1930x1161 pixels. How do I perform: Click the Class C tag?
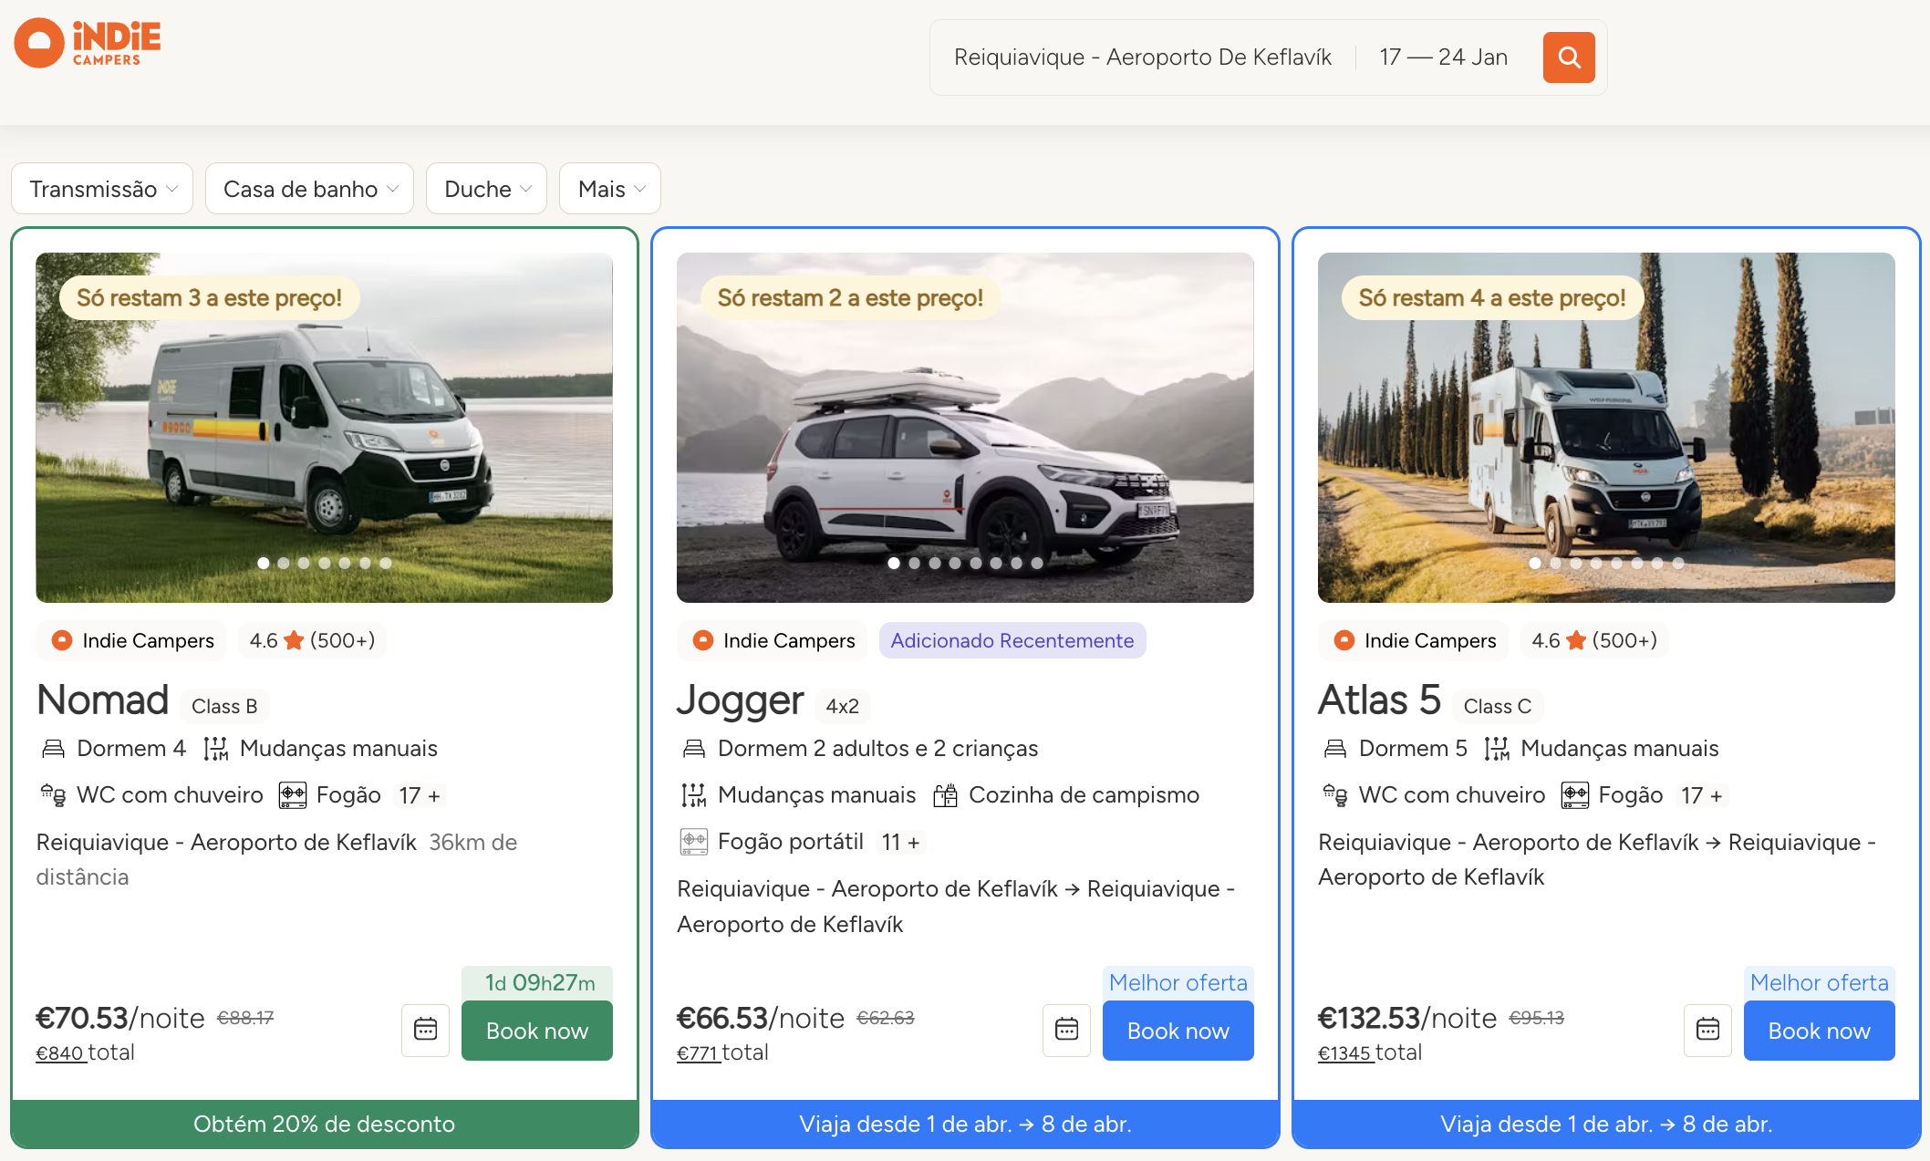(x=1498, y=706)
